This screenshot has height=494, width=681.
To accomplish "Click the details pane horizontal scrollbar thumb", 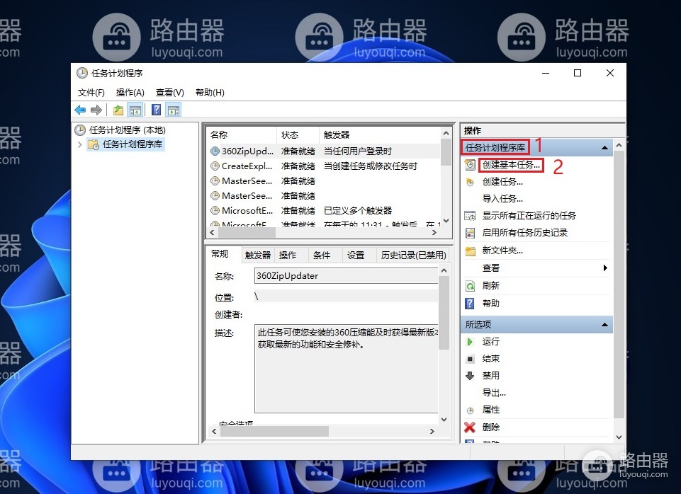I will 274,432.
